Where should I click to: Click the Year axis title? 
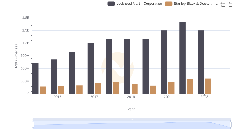coord(131,109)
